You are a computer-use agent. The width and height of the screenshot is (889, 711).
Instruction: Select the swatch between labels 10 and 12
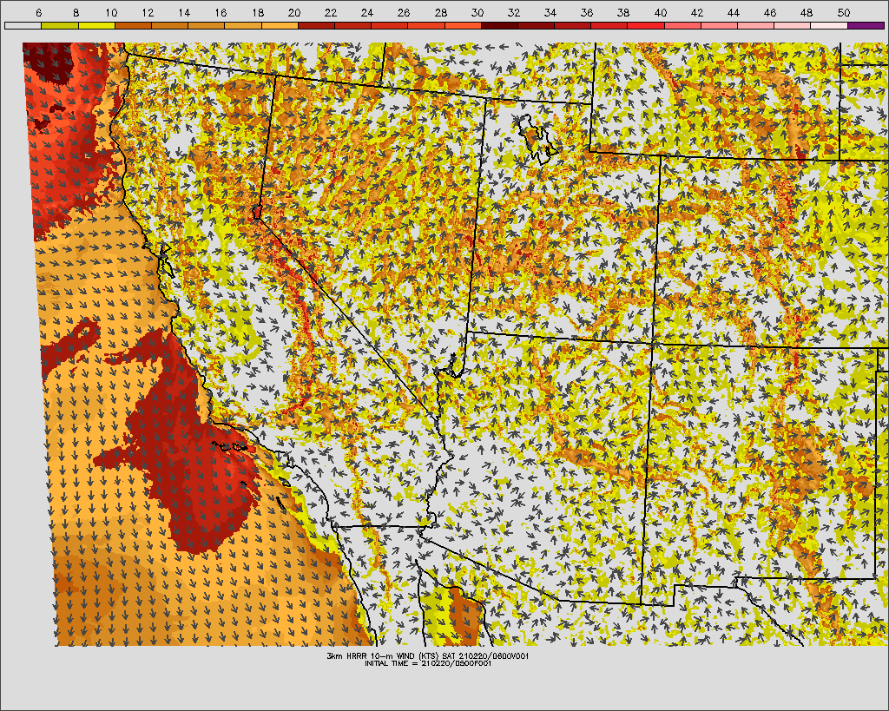click(133, 25)
